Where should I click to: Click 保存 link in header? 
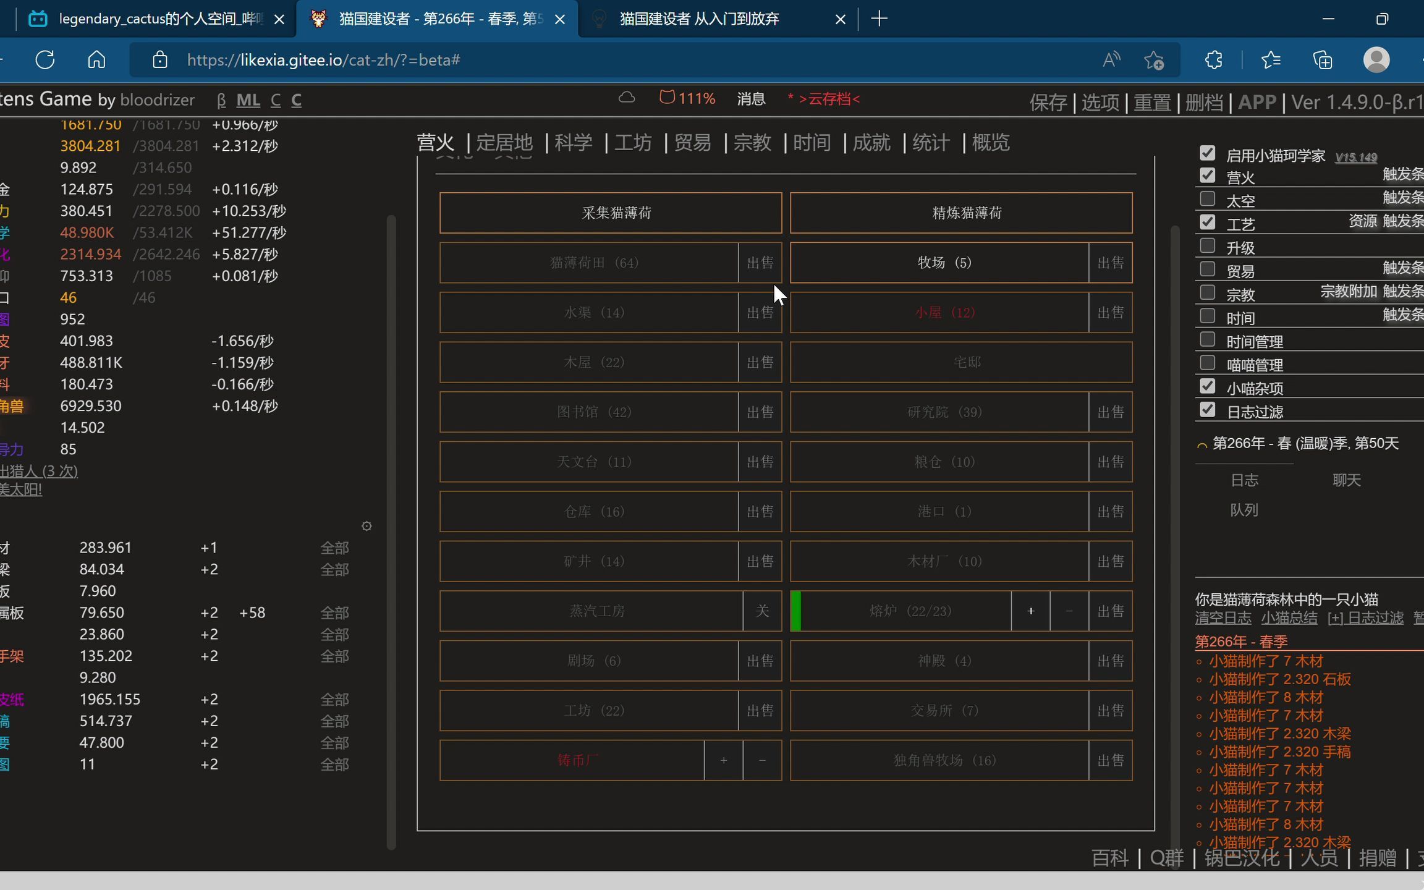click(x=1048, y=102)
